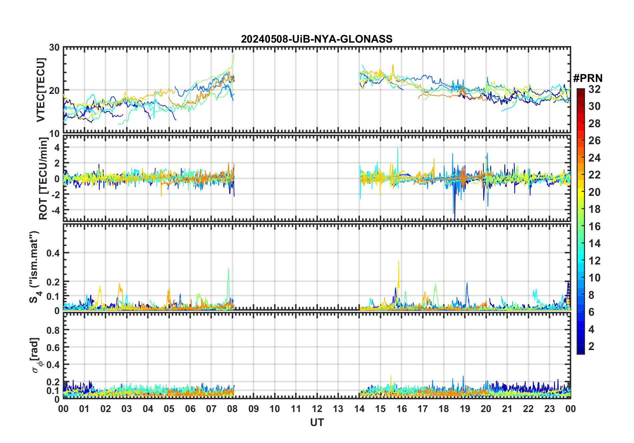Click x-axis tick label 09
Screen dimensions: 634x443
coord(254,409)
